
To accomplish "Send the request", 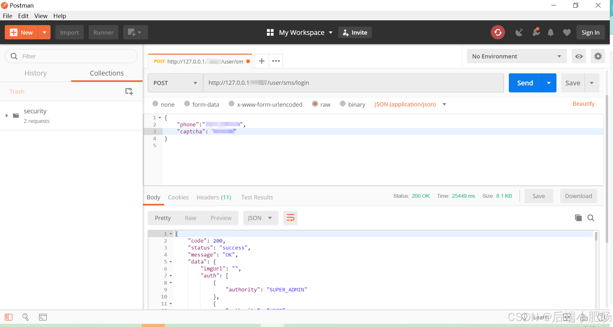I will [525, 83].
